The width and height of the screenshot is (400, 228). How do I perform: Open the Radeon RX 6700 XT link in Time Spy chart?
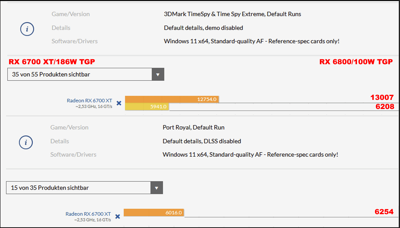pyautogui.click(x=89, y=100)
